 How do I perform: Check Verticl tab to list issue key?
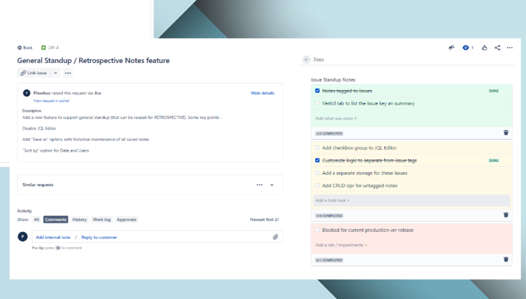317,103
